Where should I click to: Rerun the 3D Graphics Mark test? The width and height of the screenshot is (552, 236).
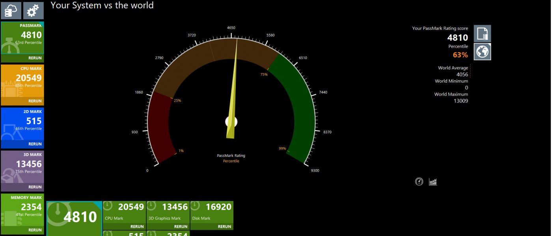tap(181, 227)
